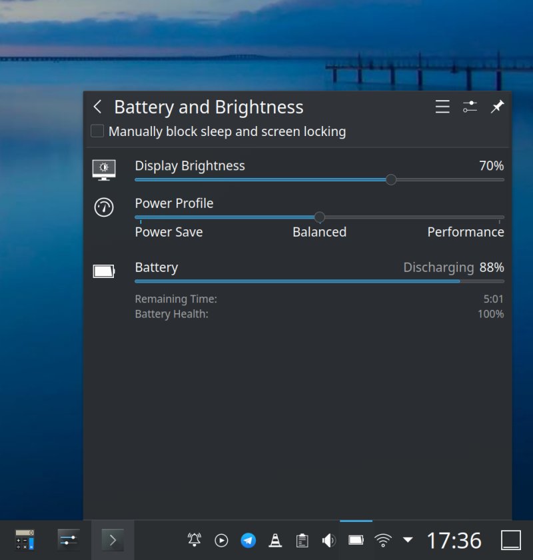Click the notifications bell in the system tray
This screenshot has height=560, width=533.
point(194,540)
